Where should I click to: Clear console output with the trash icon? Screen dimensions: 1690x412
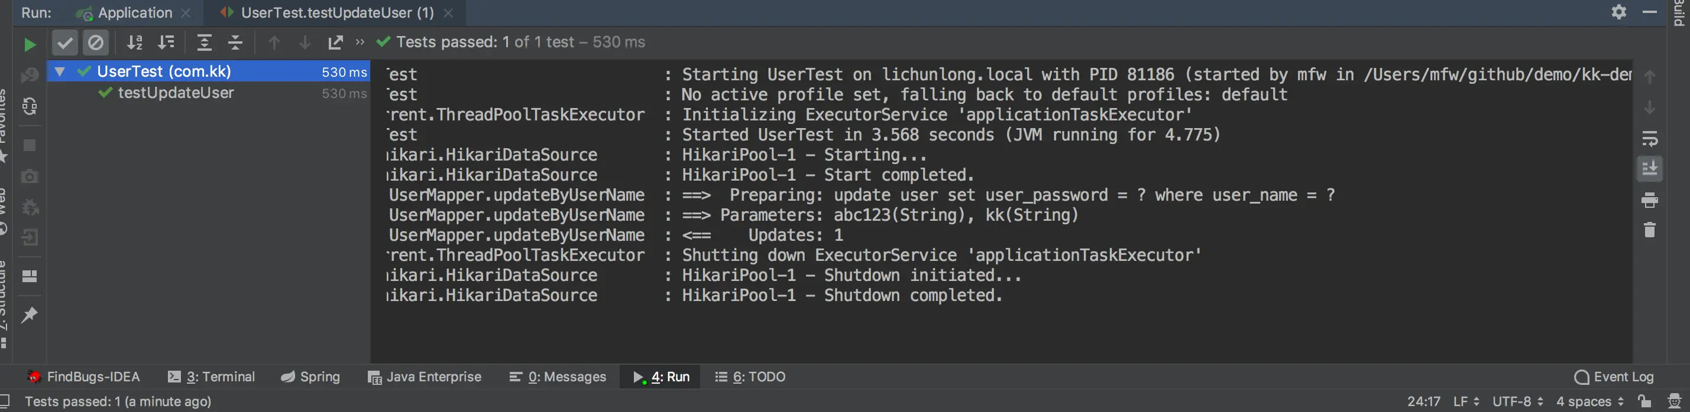1649,231
